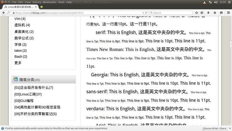Open category [04]高性能计算和3D视觉呈现
This screenshot has width=232, height=131.
click(37, 107)
